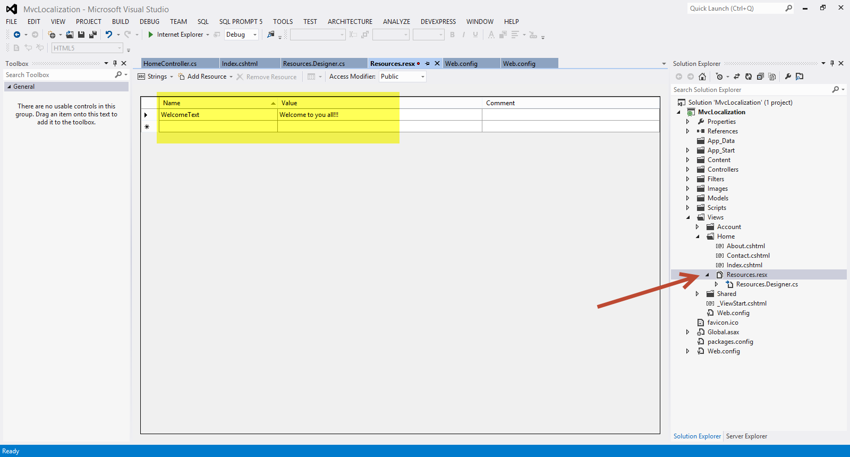Pin the Toolbox panel with the pushpin

[x=115, y=63]
